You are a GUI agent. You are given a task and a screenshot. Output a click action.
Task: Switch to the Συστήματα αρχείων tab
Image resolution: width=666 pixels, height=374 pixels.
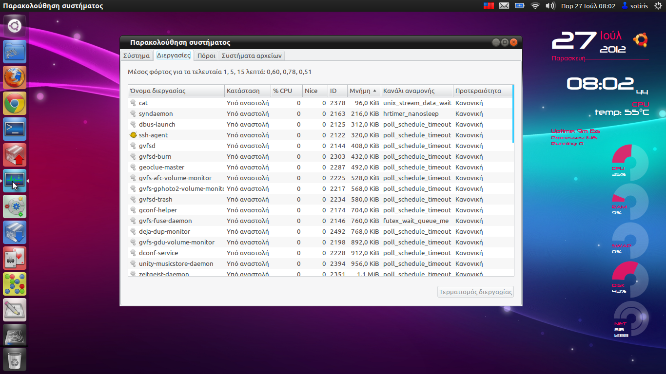click(251, 56)
